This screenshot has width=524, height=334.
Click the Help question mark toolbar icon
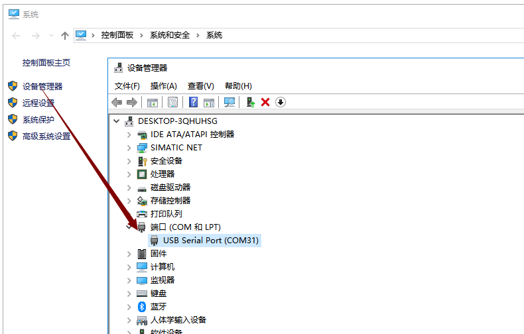click(x=194, y=102)
